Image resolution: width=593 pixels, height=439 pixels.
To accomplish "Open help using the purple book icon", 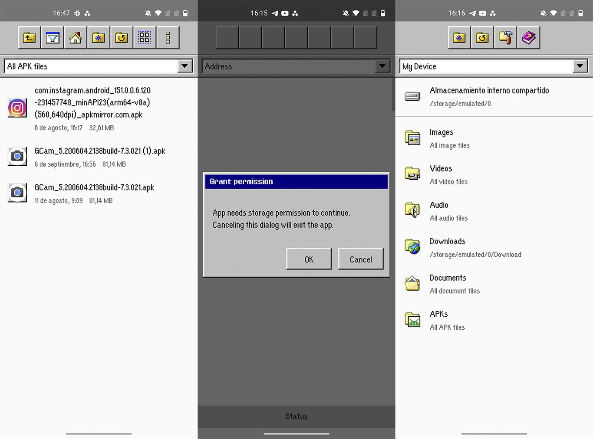I will 528,38.
